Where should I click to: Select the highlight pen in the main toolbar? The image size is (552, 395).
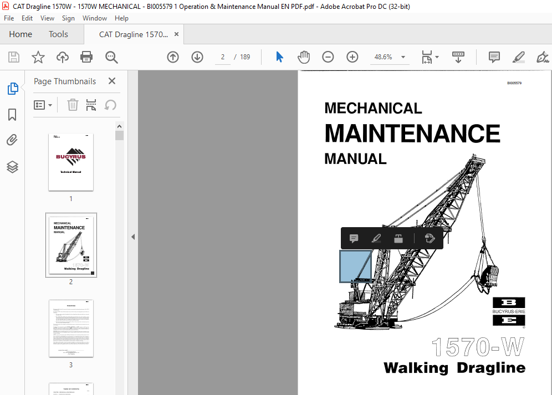pos(518,57)
